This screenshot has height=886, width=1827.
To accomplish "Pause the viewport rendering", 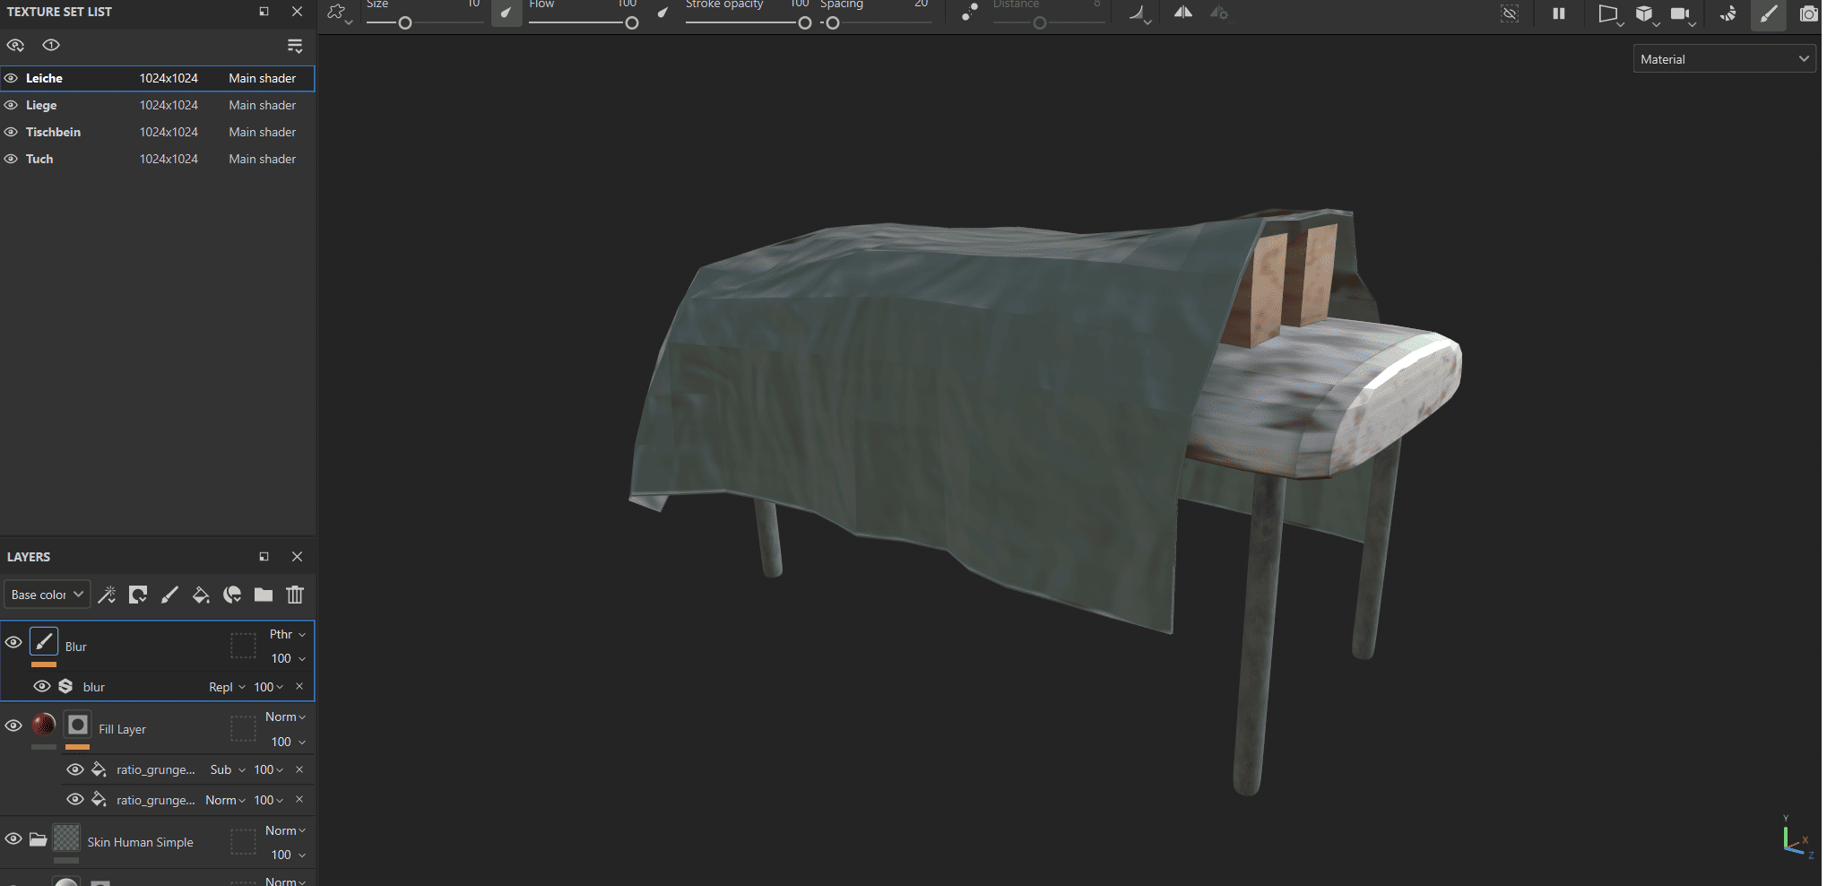I will click(x=1559, y=13).
